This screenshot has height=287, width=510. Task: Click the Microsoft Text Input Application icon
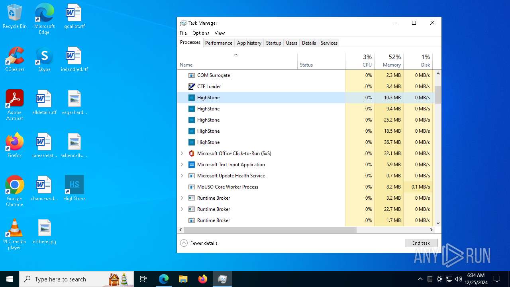(192, 165)
